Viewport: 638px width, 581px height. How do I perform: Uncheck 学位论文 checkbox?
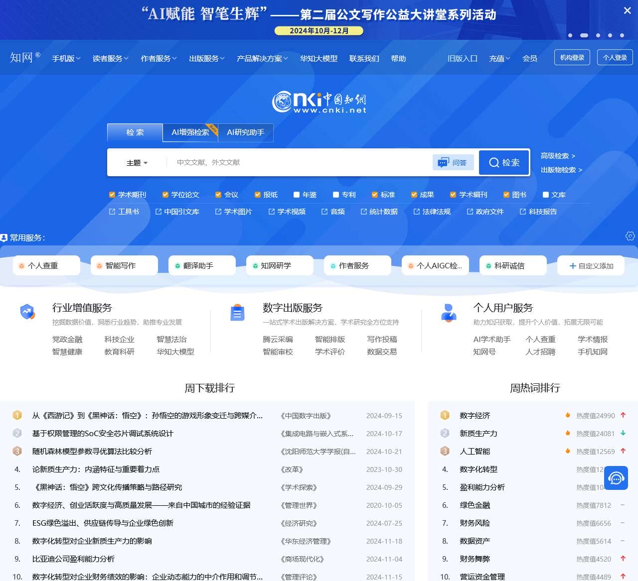coord(165,195)
